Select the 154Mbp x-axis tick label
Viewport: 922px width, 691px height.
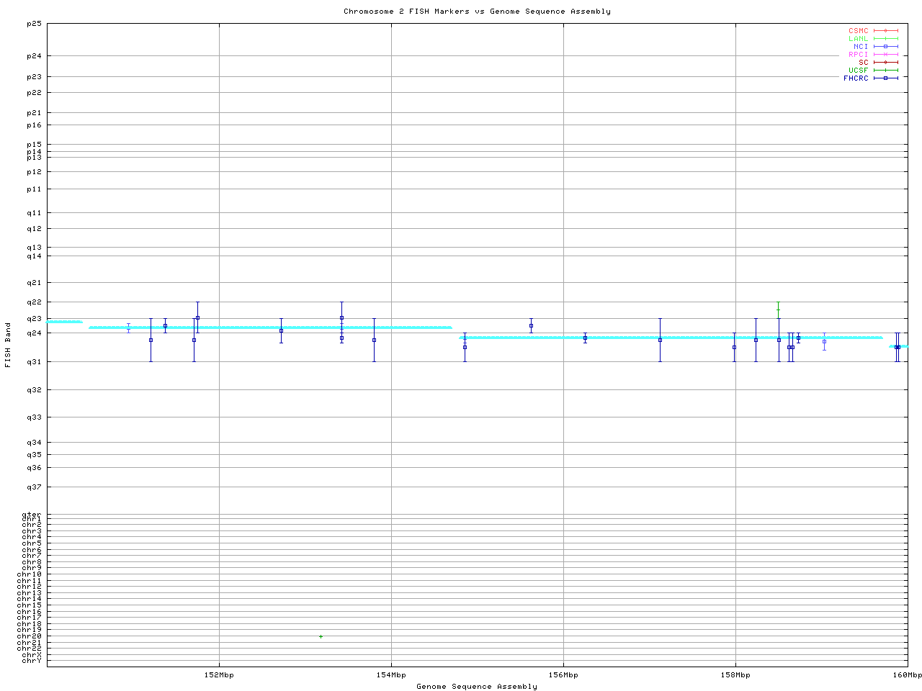(x=391, y=675)
